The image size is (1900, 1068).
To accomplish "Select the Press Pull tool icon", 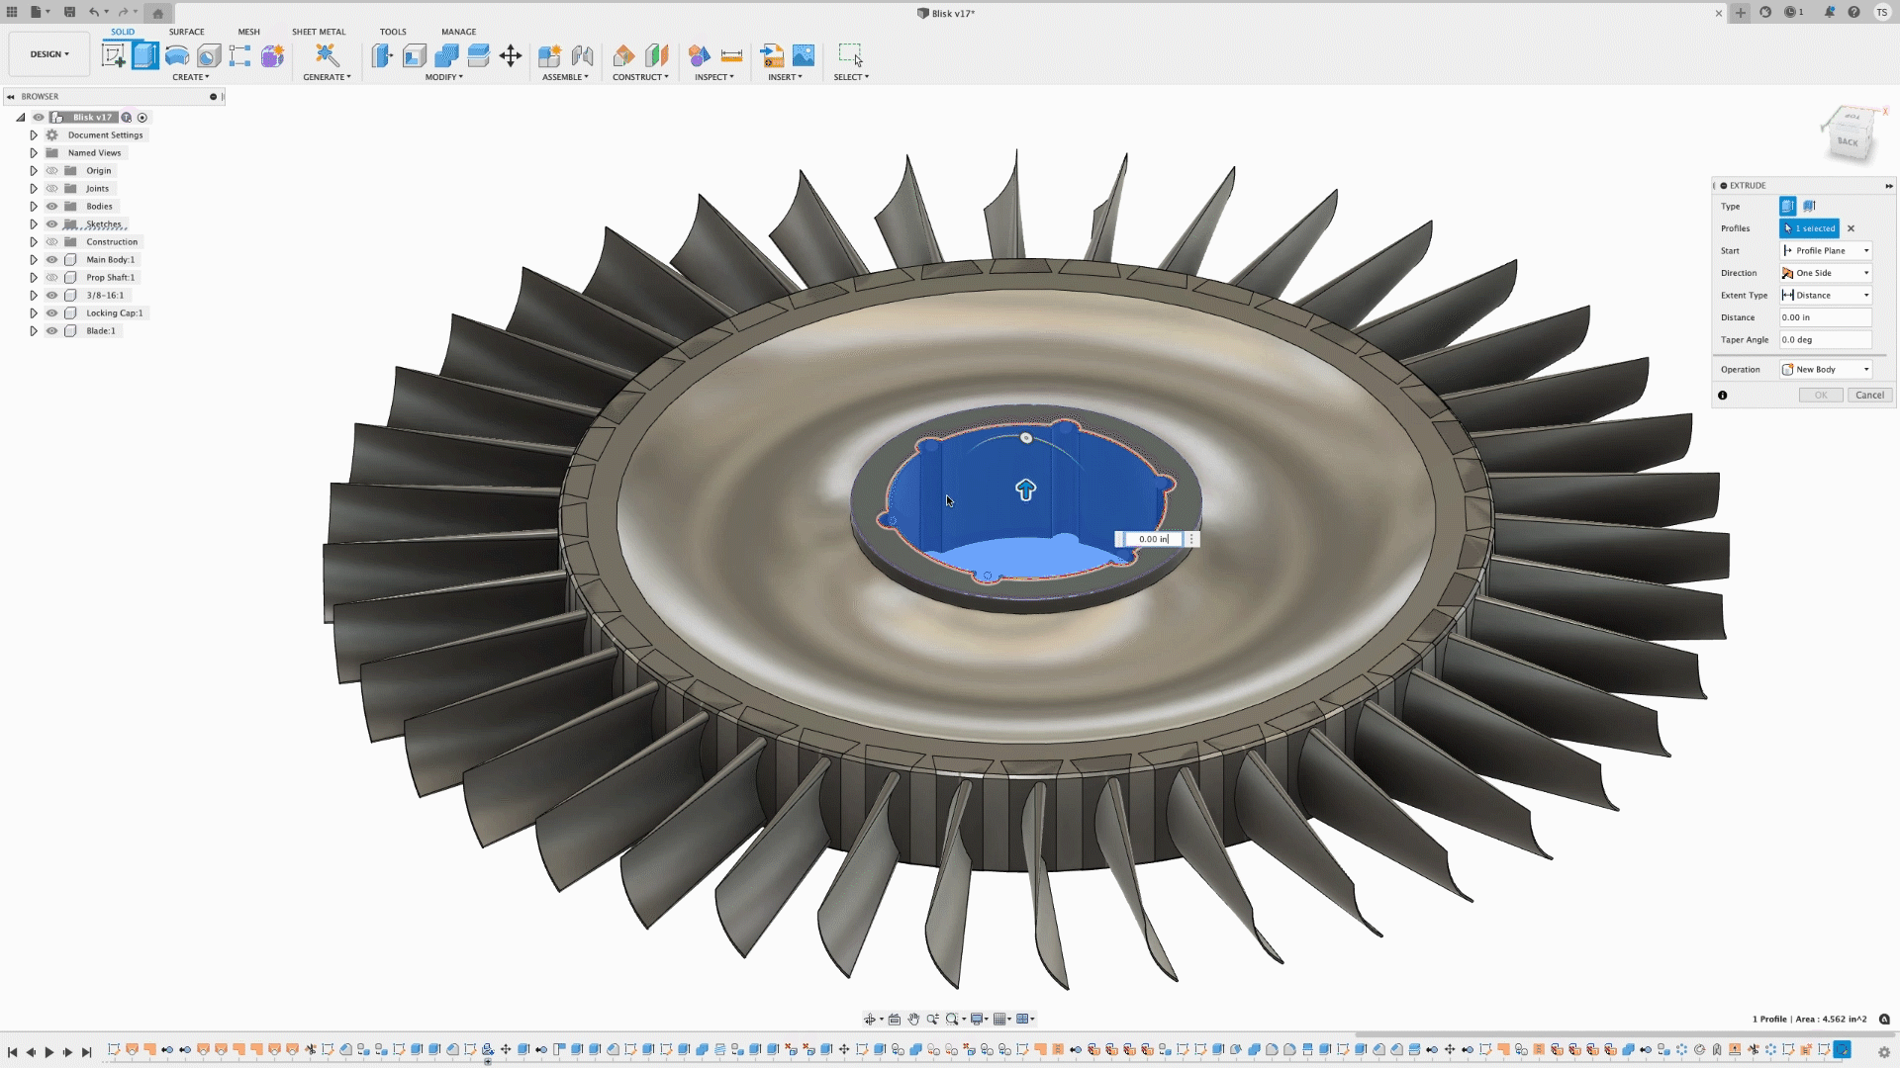I will point(383,55).
